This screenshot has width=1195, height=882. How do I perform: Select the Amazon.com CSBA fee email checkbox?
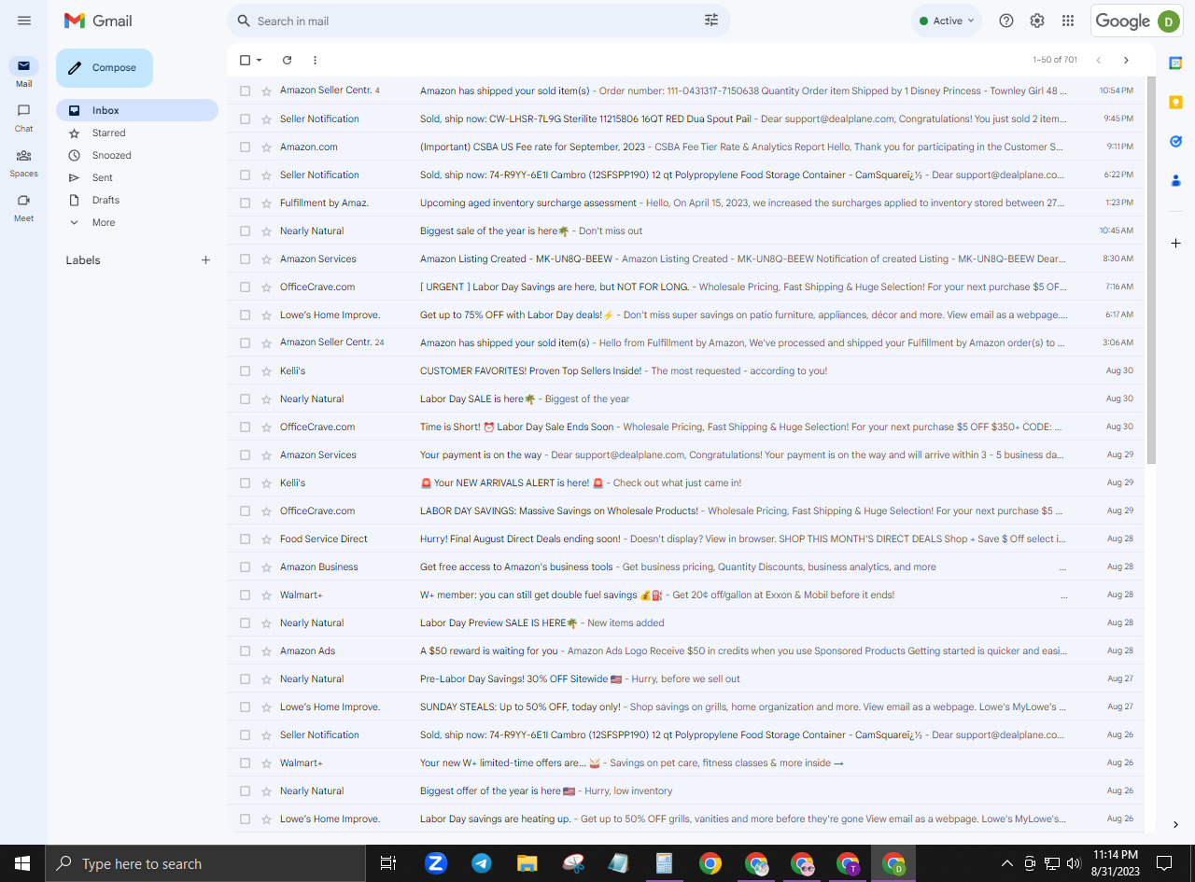coord(245,147)
